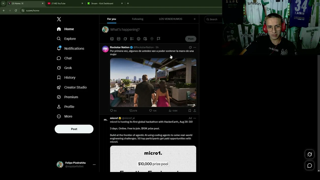Open more options on the micro1 ad
Screen dimensions: 320x180
195,118
